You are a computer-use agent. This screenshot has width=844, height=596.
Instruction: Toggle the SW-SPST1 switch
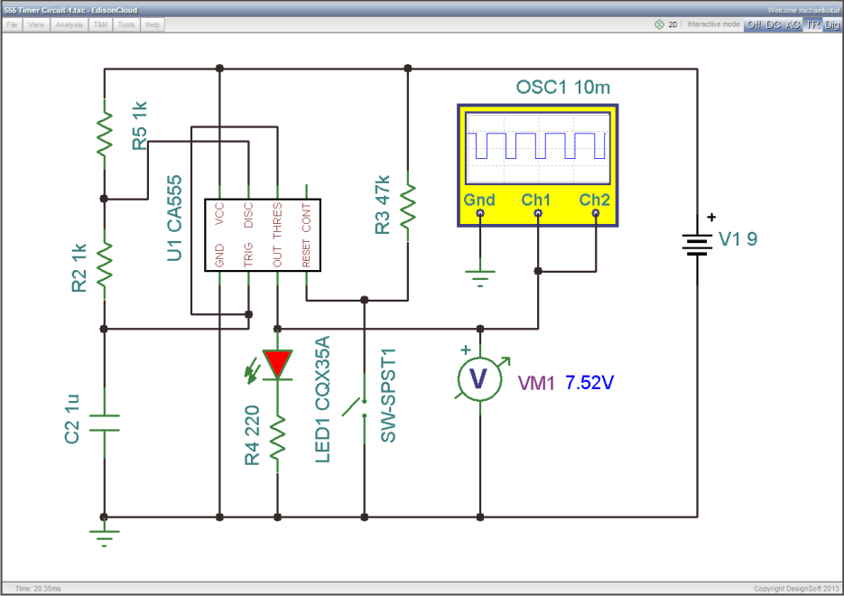pyautogui.click(x=356, y=407)
